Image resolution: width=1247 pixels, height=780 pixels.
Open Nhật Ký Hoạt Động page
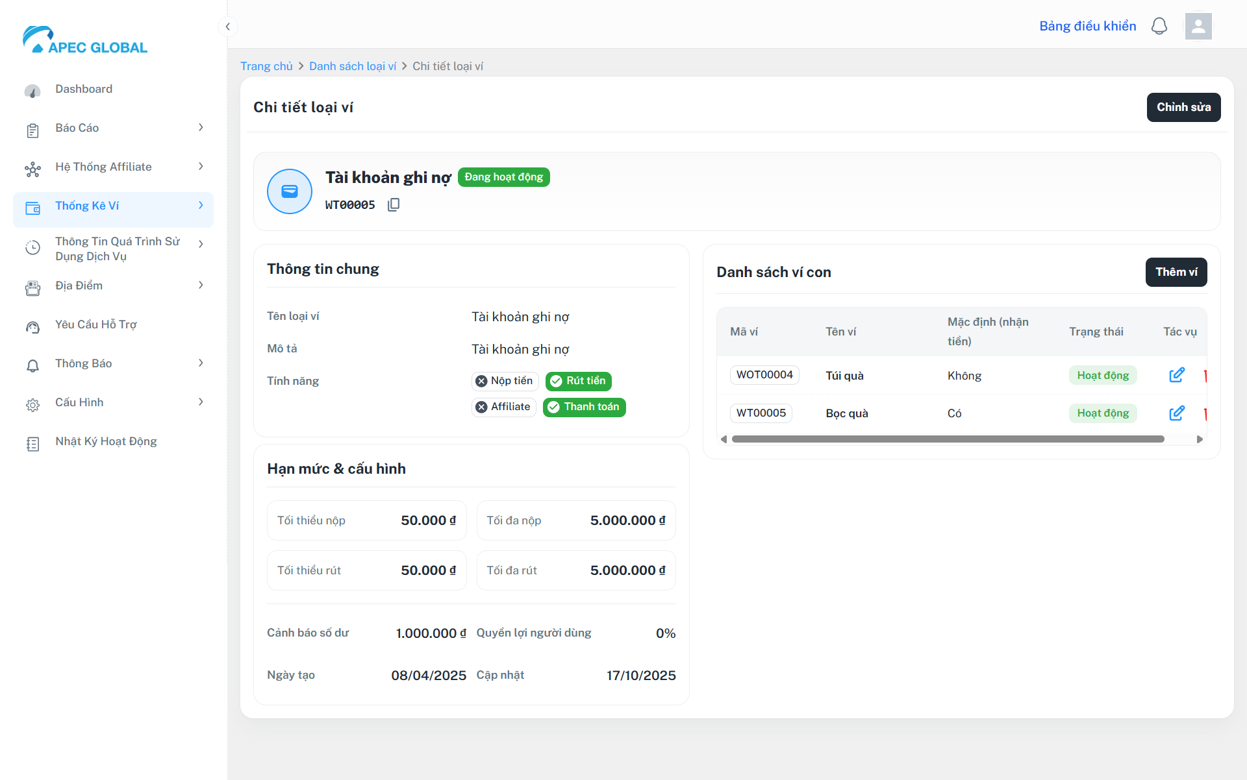click(106, 441)
